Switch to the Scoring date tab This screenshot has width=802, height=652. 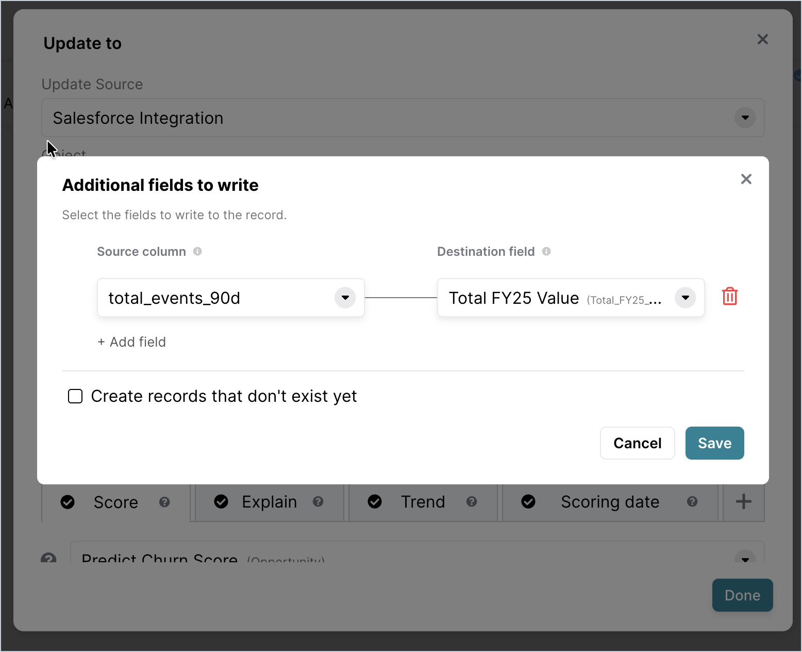[610, 502]
